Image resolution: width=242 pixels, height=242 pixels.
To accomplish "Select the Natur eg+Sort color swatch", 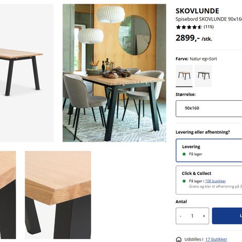I will pyautogui.click(x=184, y=76).
